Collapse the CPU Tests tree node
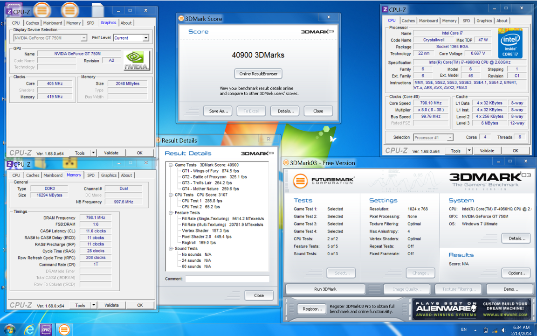The width and height of the screenshot is (537, 336). pos(171,195)
